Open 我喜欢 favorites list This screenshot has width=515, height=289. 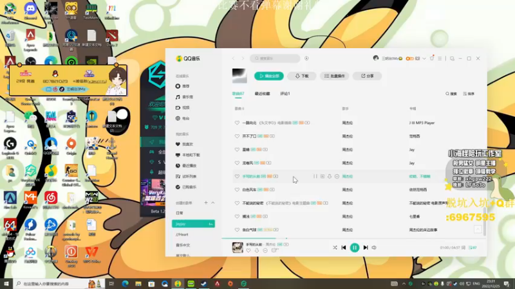184,144
